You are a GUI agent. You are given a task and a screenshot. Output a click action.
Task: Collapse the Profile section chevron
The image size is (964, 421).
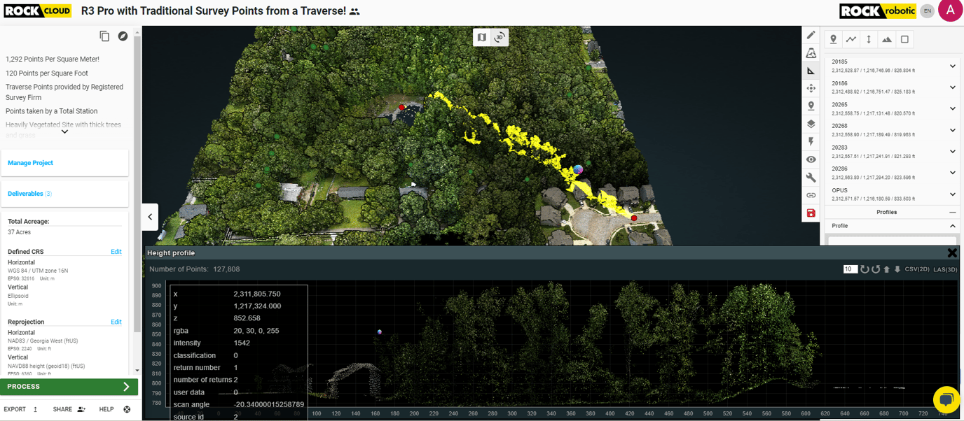[953, 226]
